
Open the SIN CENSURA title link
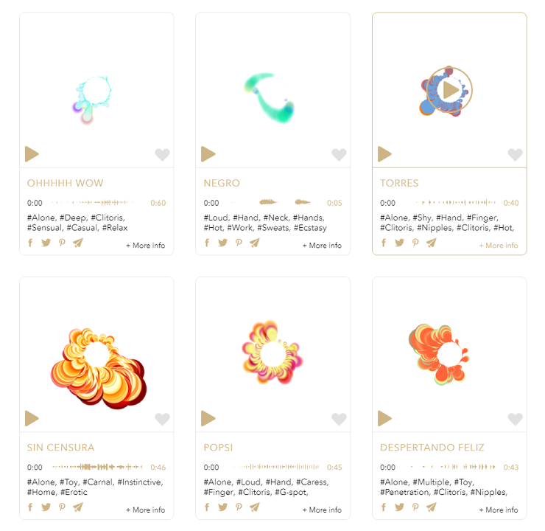(x=61, y=448)
